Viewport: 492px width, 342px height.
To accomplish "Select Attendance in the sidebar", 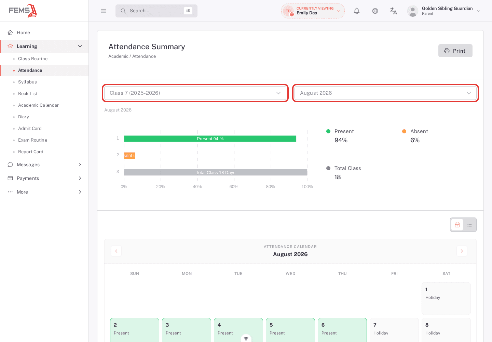I will [x=44, y=70].
